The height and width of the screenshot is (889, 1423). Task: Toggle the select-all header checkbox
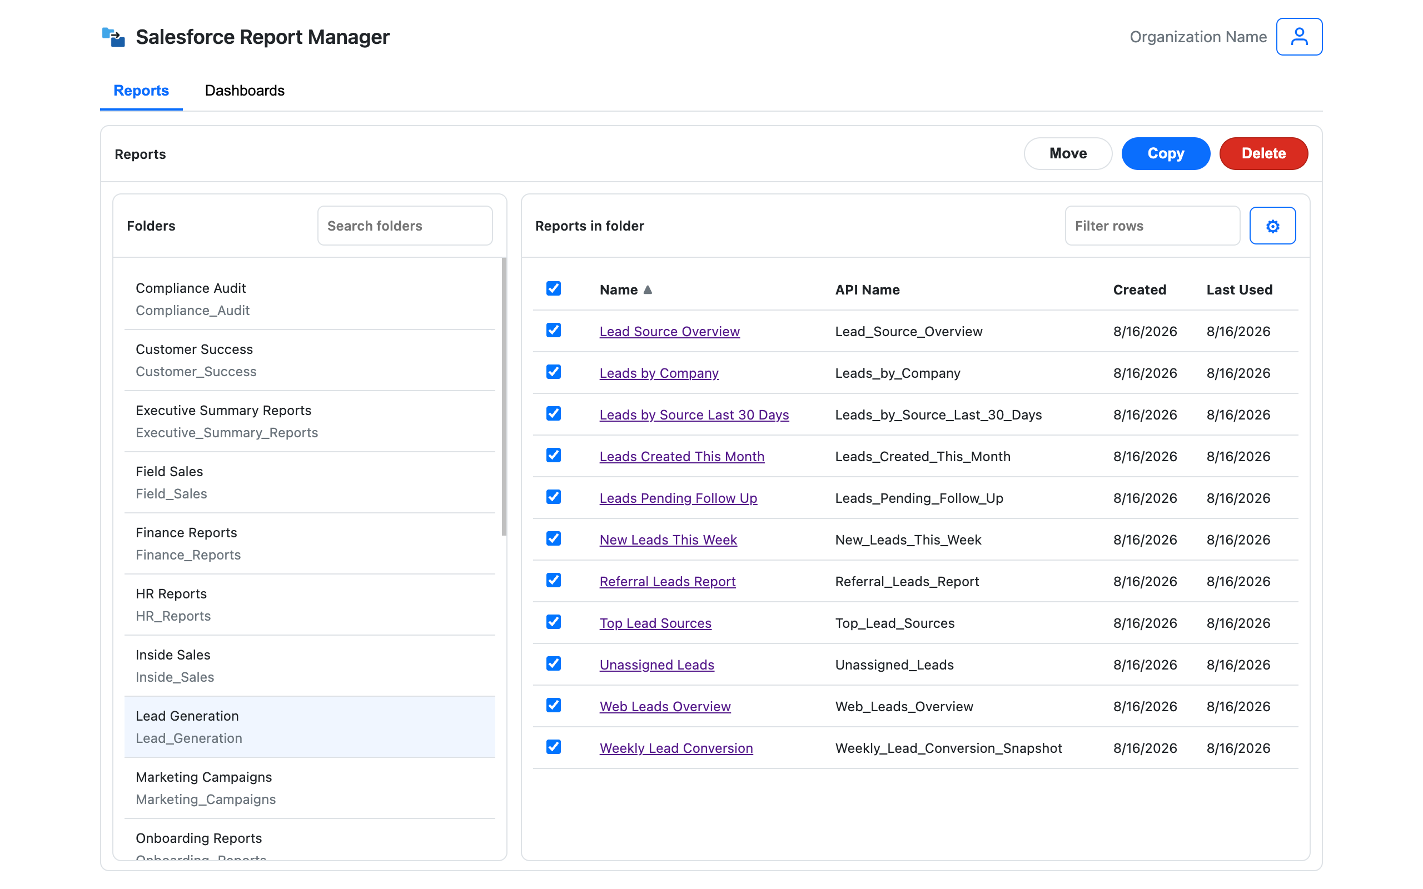(x=553, y=288)
